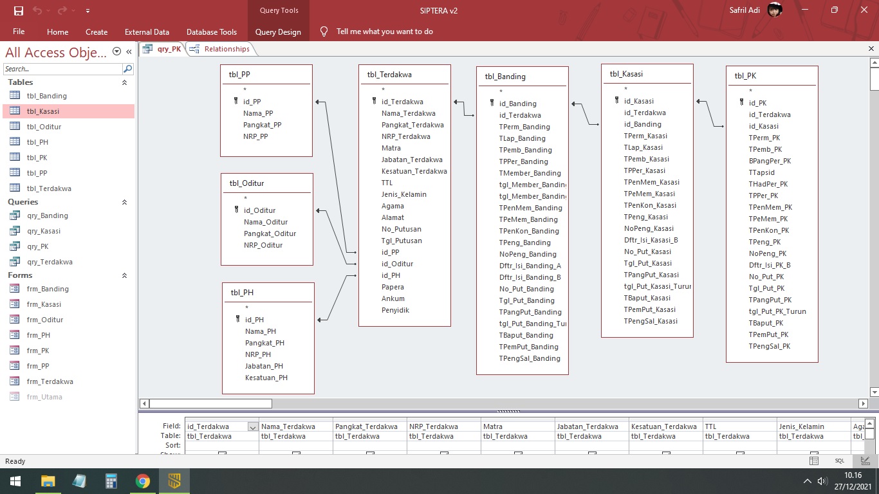
Task: Click the frm_Oditur form icon
Action: (15, 320)
